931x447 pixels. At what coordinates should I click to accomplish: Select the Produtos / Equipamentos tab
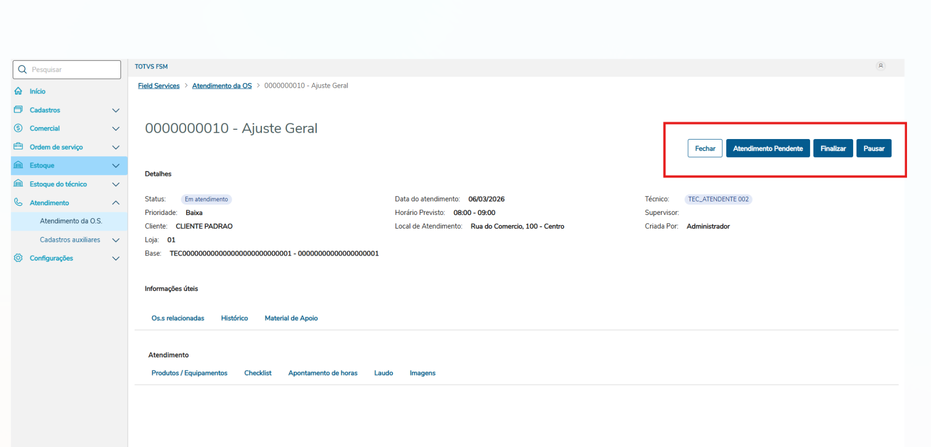pyautogui.click(x=190, y=373)
